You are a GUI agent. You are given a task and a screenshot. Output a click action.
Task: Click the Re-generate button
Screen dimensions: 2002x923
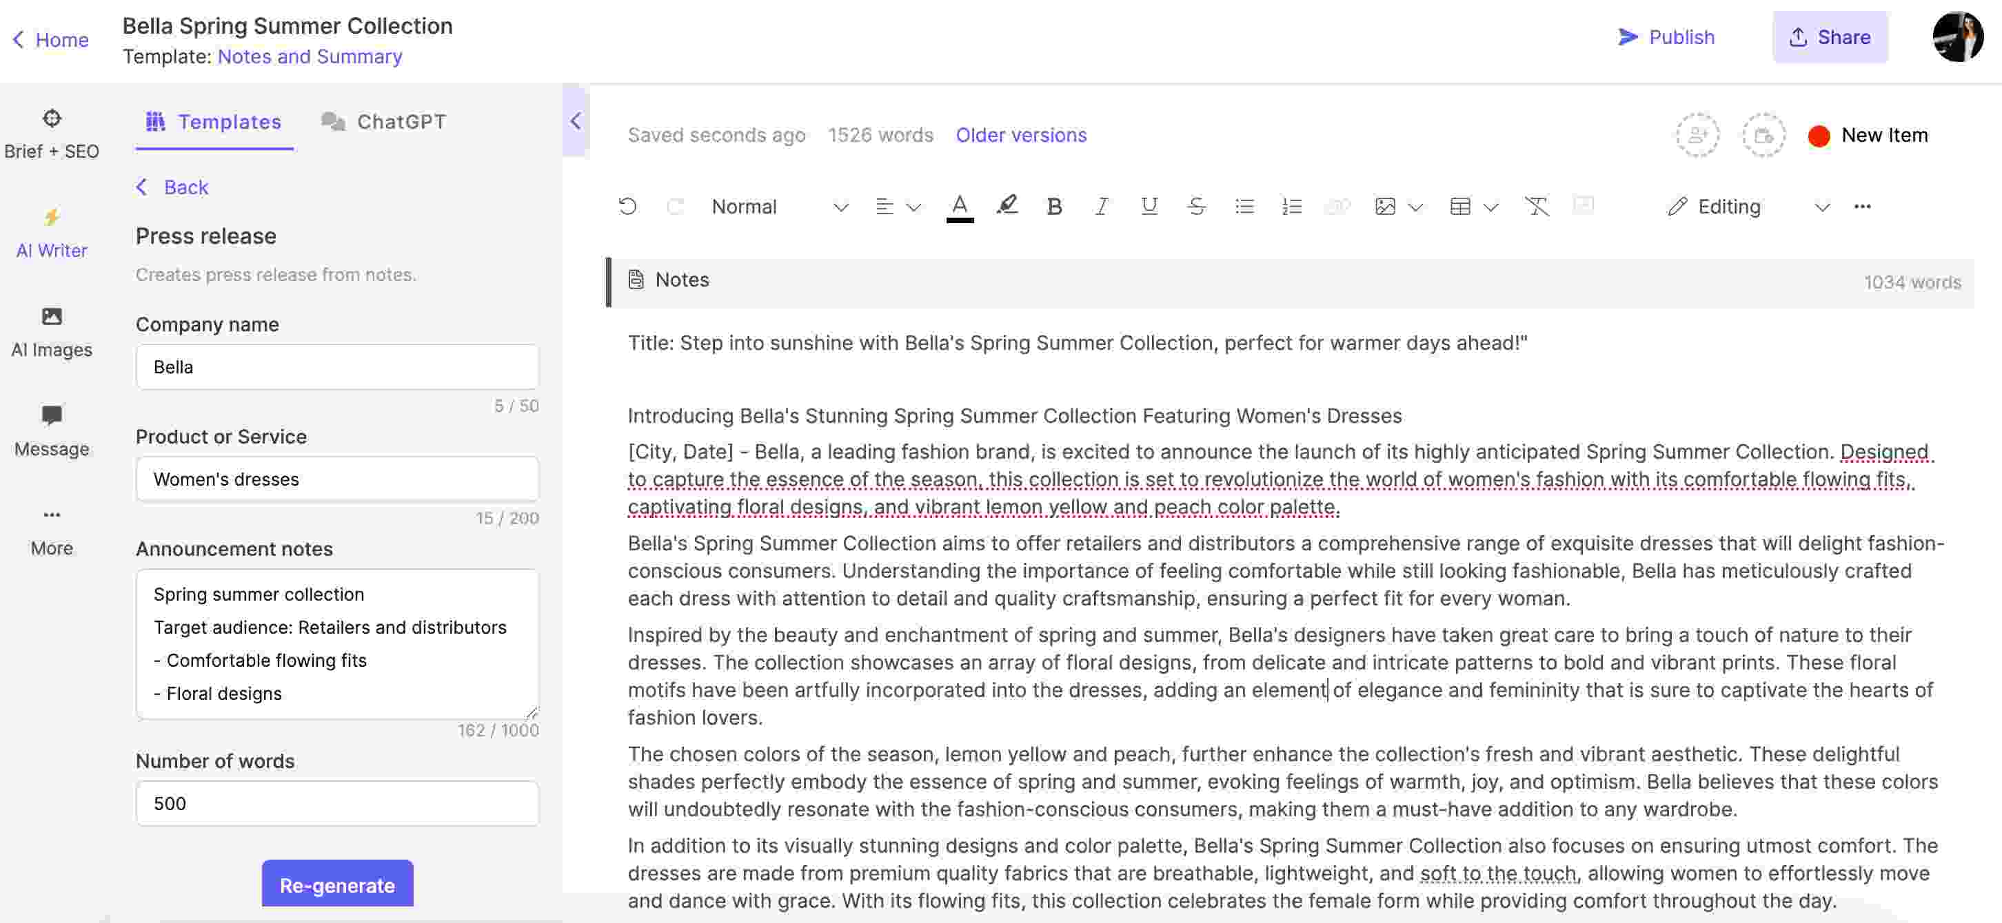point(337,882)
